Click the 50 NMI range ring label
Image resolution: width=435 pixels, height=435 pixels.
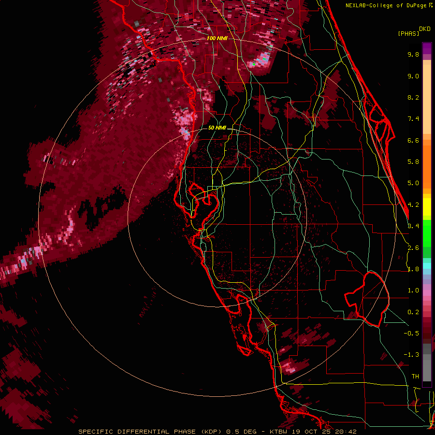pyautogui.click(x=217, y=128)
